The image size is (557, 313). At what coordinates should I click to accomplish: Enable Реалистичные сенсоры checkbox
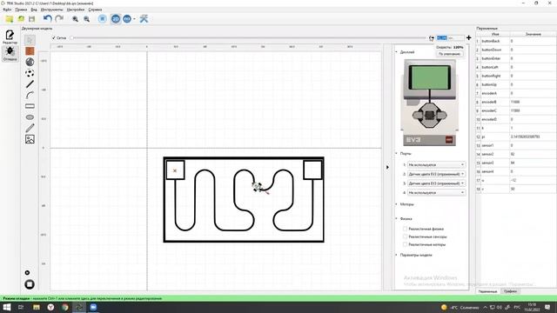(405, 236)
